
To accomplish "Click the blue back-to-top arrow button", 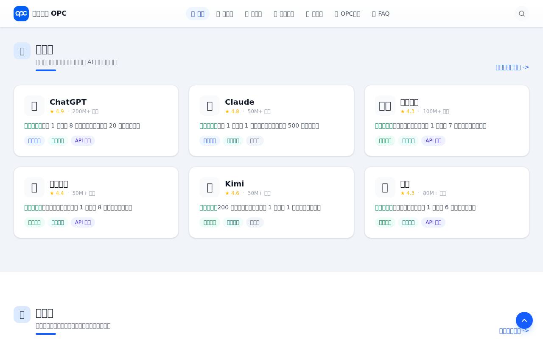I will click(x=524, y=320).
